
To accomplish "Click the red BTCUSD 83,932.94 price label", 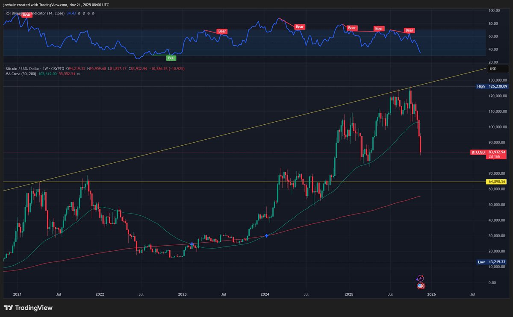I will tap(489, 152).
